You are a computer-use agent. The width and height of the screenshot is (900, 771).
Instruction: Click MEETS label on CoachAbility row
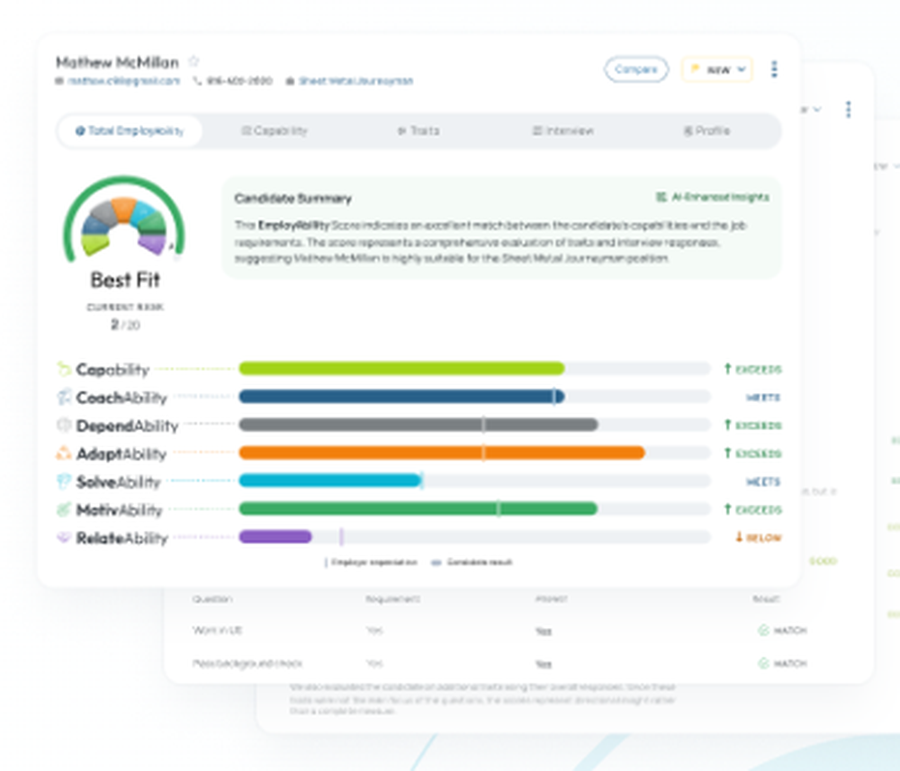(x=763, y=397)
